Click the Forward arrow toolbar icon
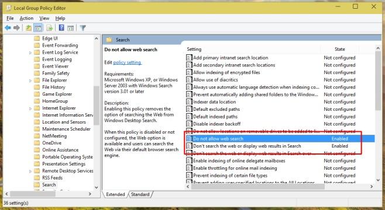Screen dimensions: 385x210 click(x=16, y=28)
